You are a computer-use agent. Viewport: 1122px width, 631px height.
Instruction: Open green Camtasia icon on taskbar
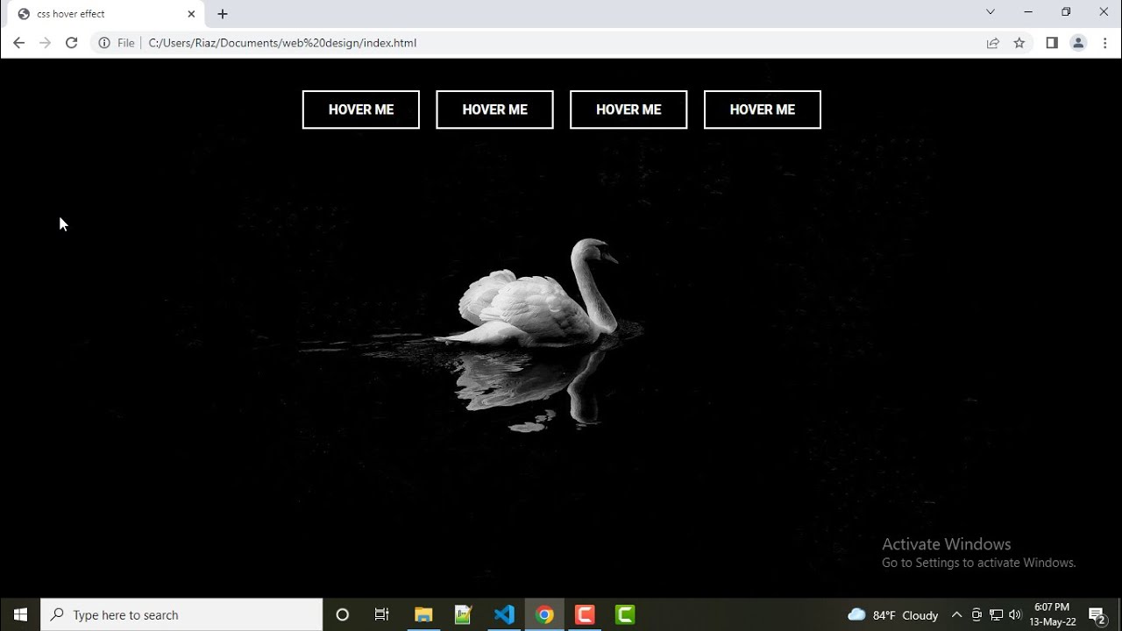tap(625, 614)
